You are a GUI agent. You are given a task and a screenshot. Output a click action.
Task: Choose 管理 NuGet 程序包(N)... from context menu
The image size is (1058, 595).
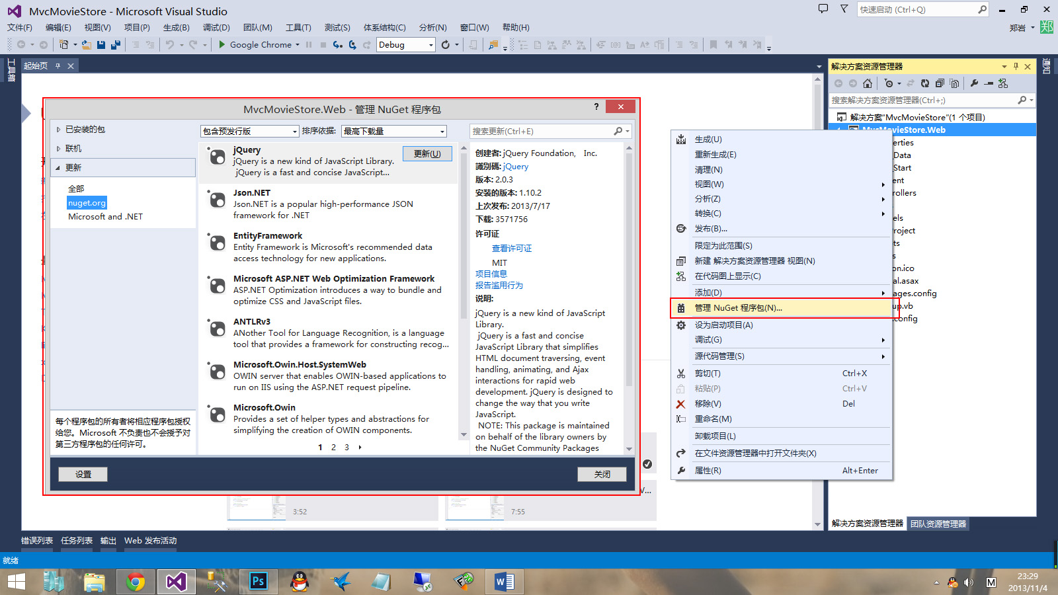click(x=782, y=307)
